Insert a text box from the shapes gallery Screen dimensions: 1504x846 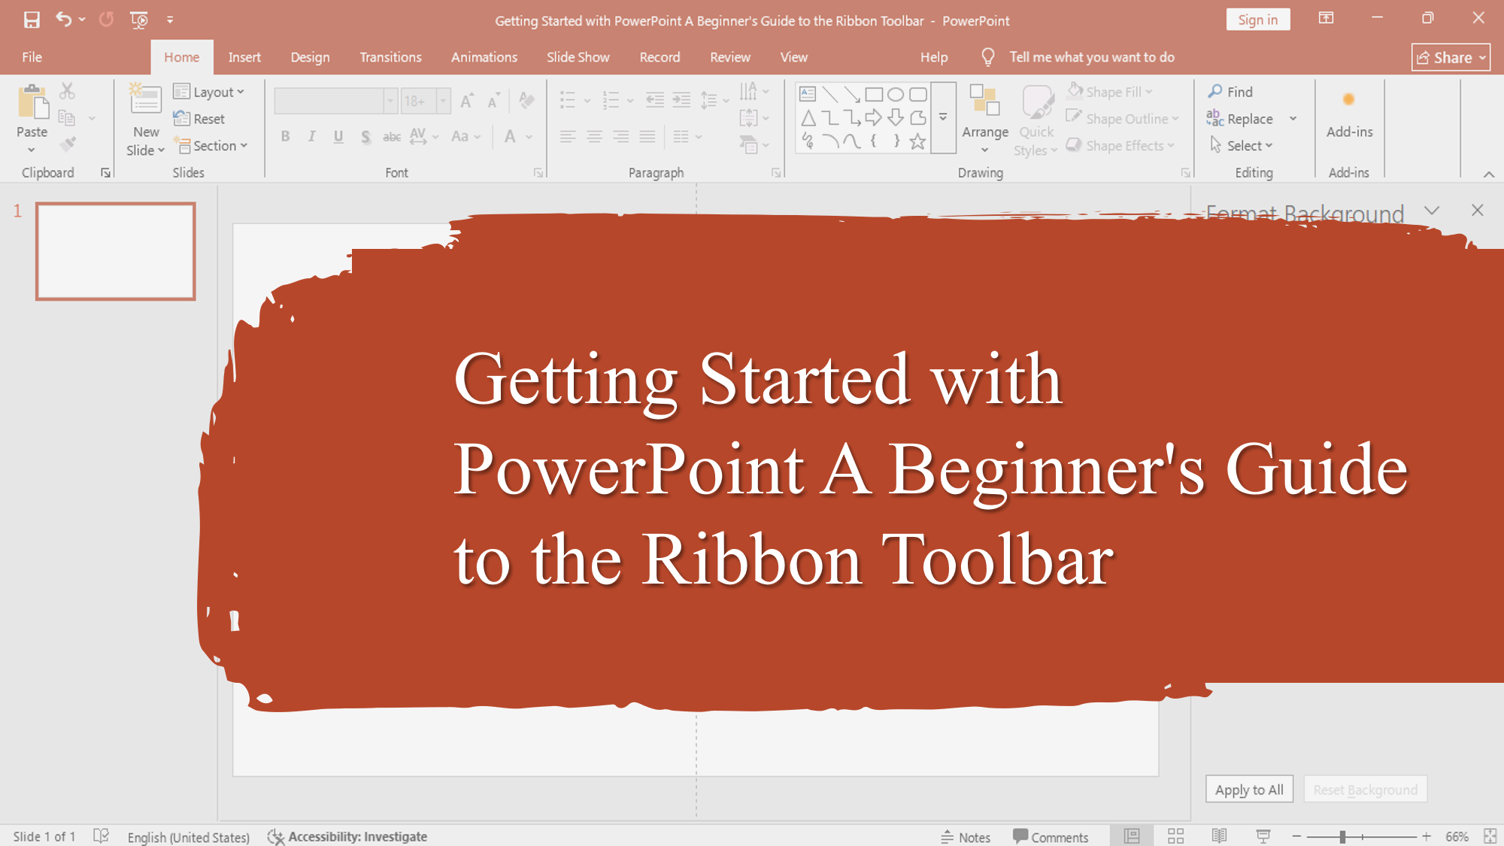[807, 94]
